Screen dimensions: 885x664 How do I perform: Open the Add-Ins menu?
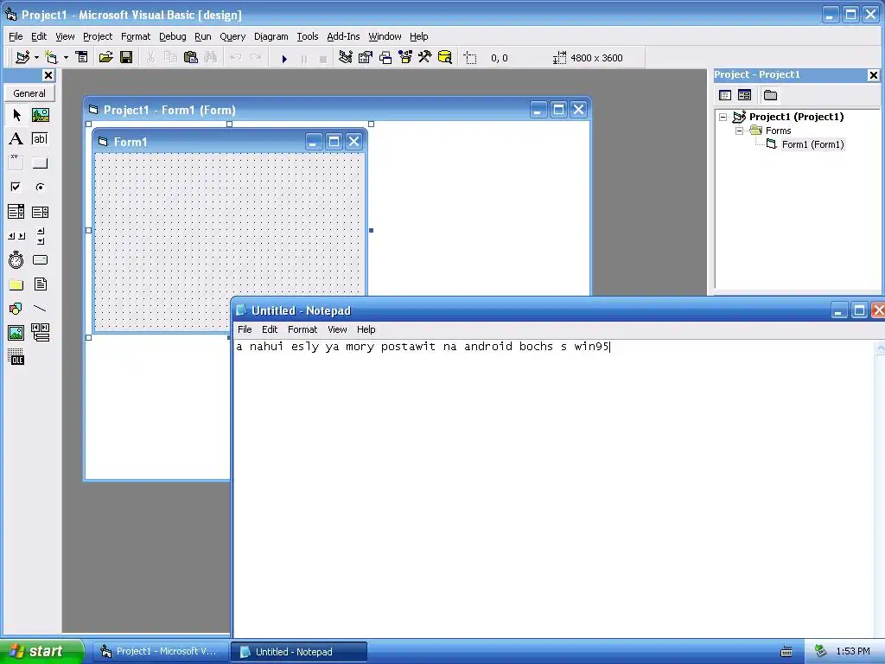[x=343, y=36]
